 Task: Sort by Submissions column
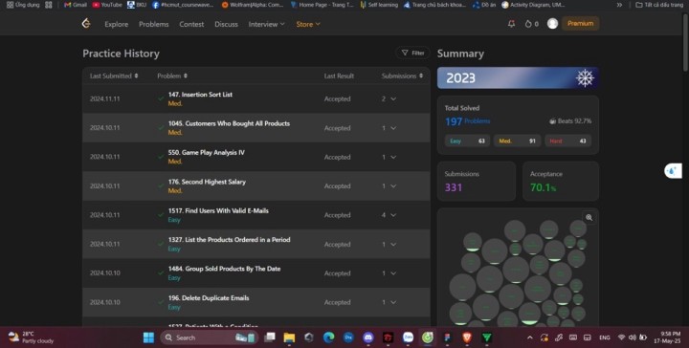coord(402,76)
